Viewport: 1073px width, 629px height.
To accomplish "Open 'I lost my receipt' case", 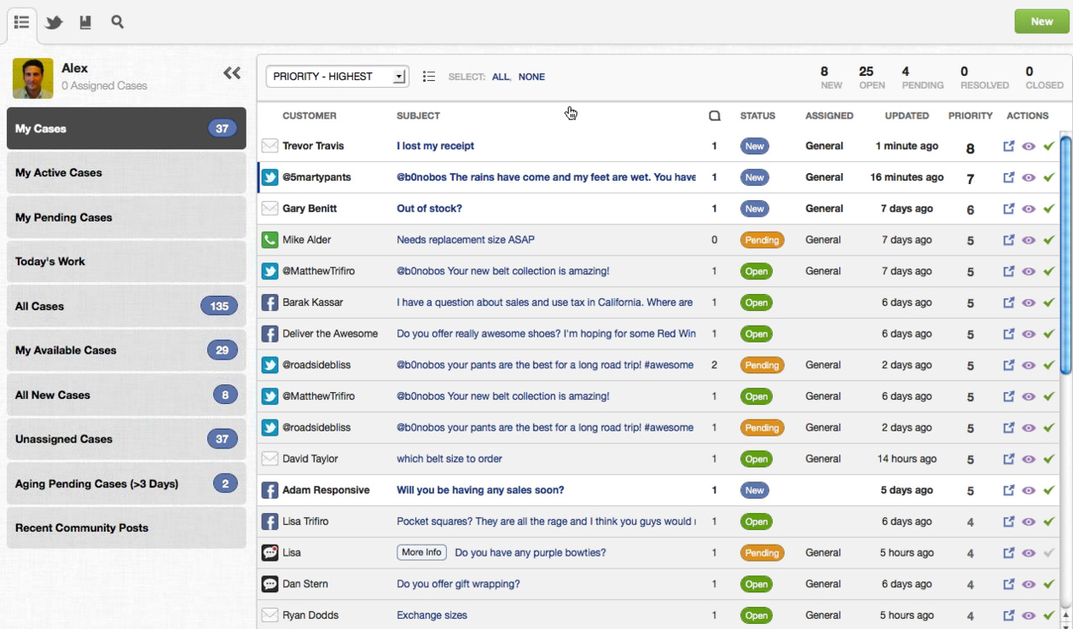I will [x=435, y=146].
